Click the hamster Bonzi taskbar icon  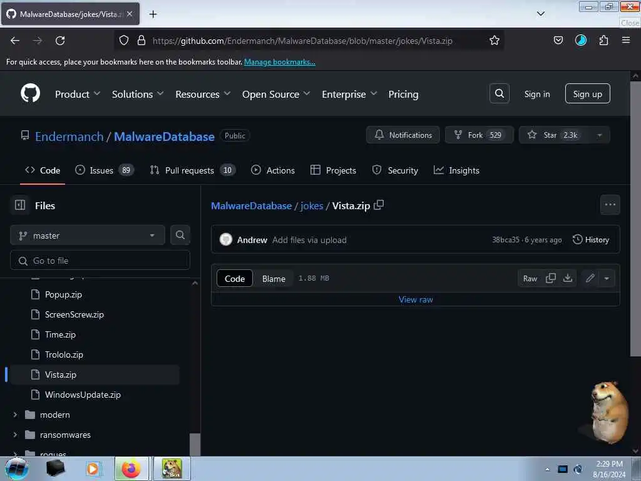pos(172,468)
